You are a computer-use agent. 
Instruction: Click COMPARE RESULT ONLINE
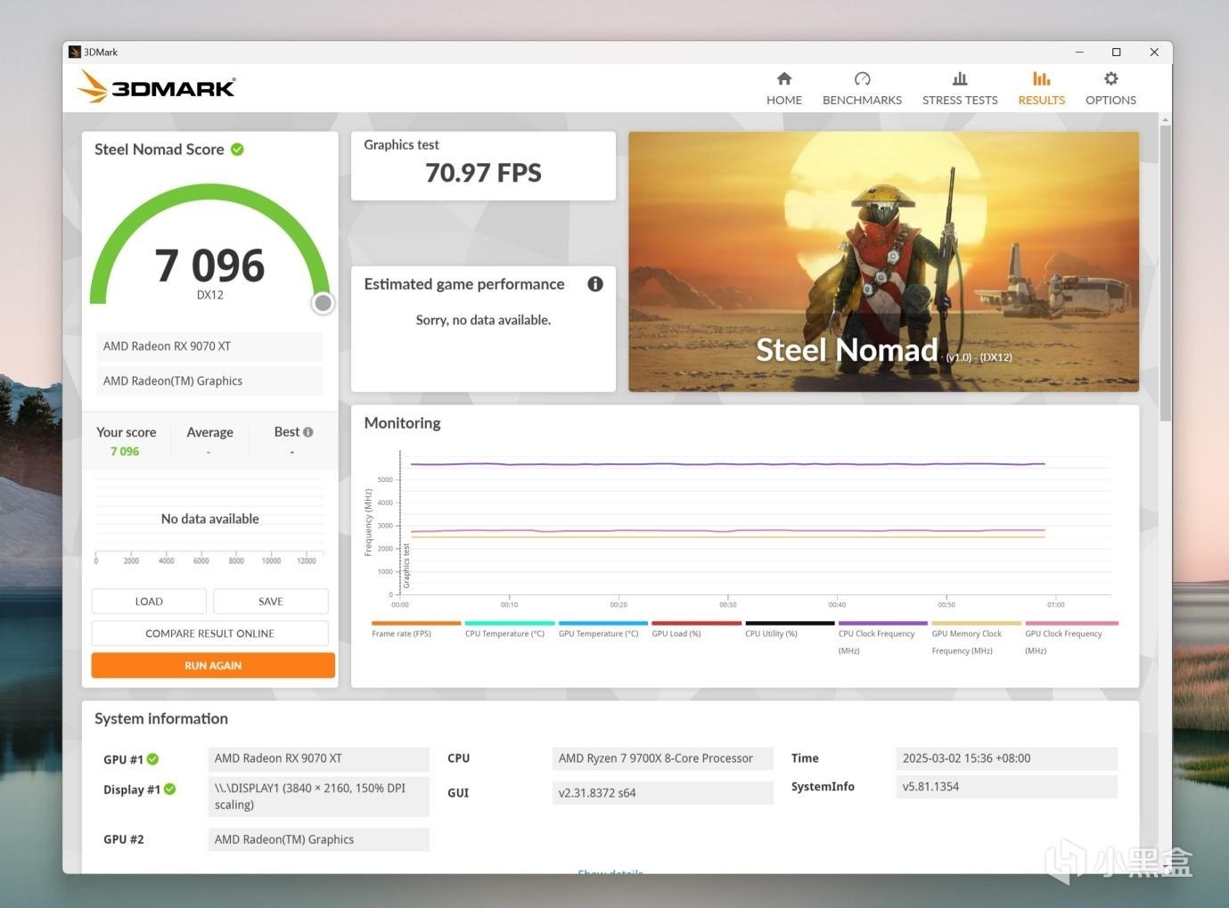pos(210,634)
